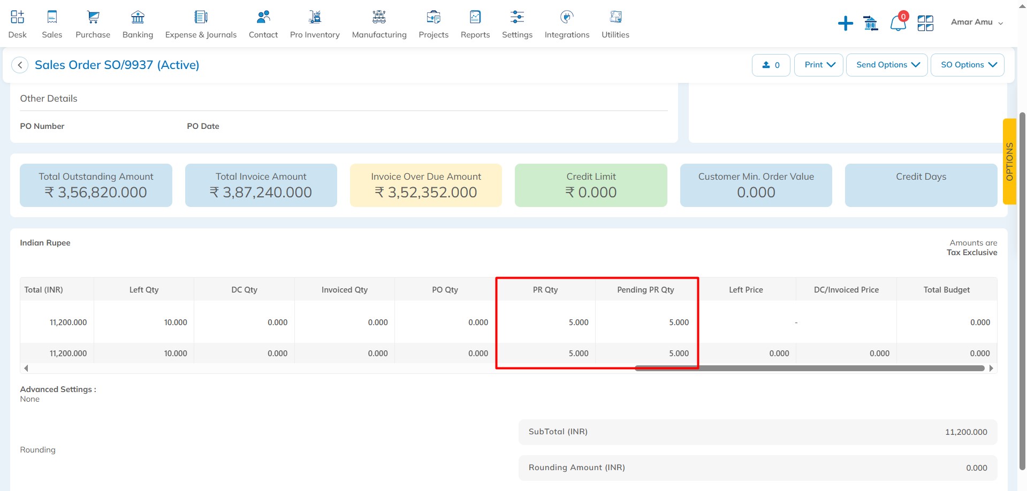Click the SubTotal (INR) value 11,200.000
The height and width of the screenshot is (491, 1027).
pos(966,432)
